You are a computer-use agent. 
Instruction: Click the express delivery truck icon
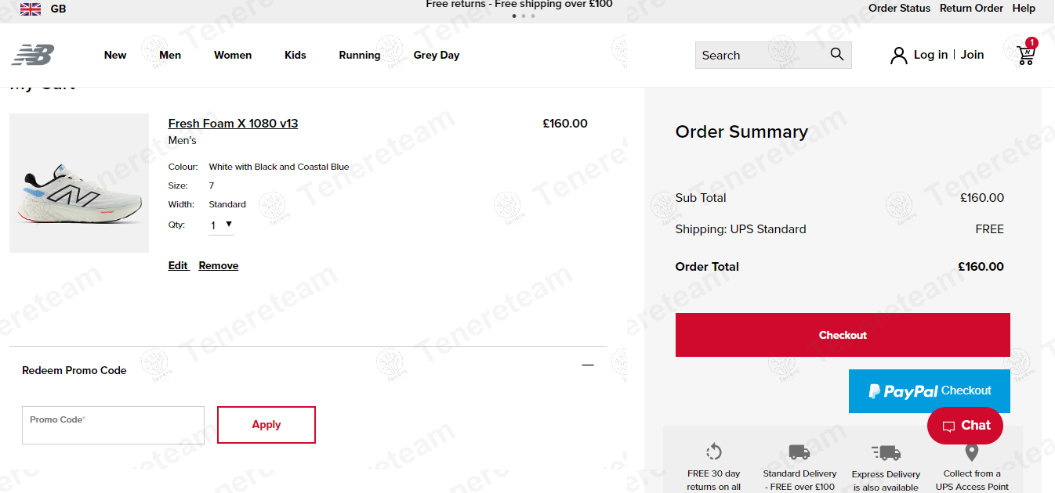point(886,452)
